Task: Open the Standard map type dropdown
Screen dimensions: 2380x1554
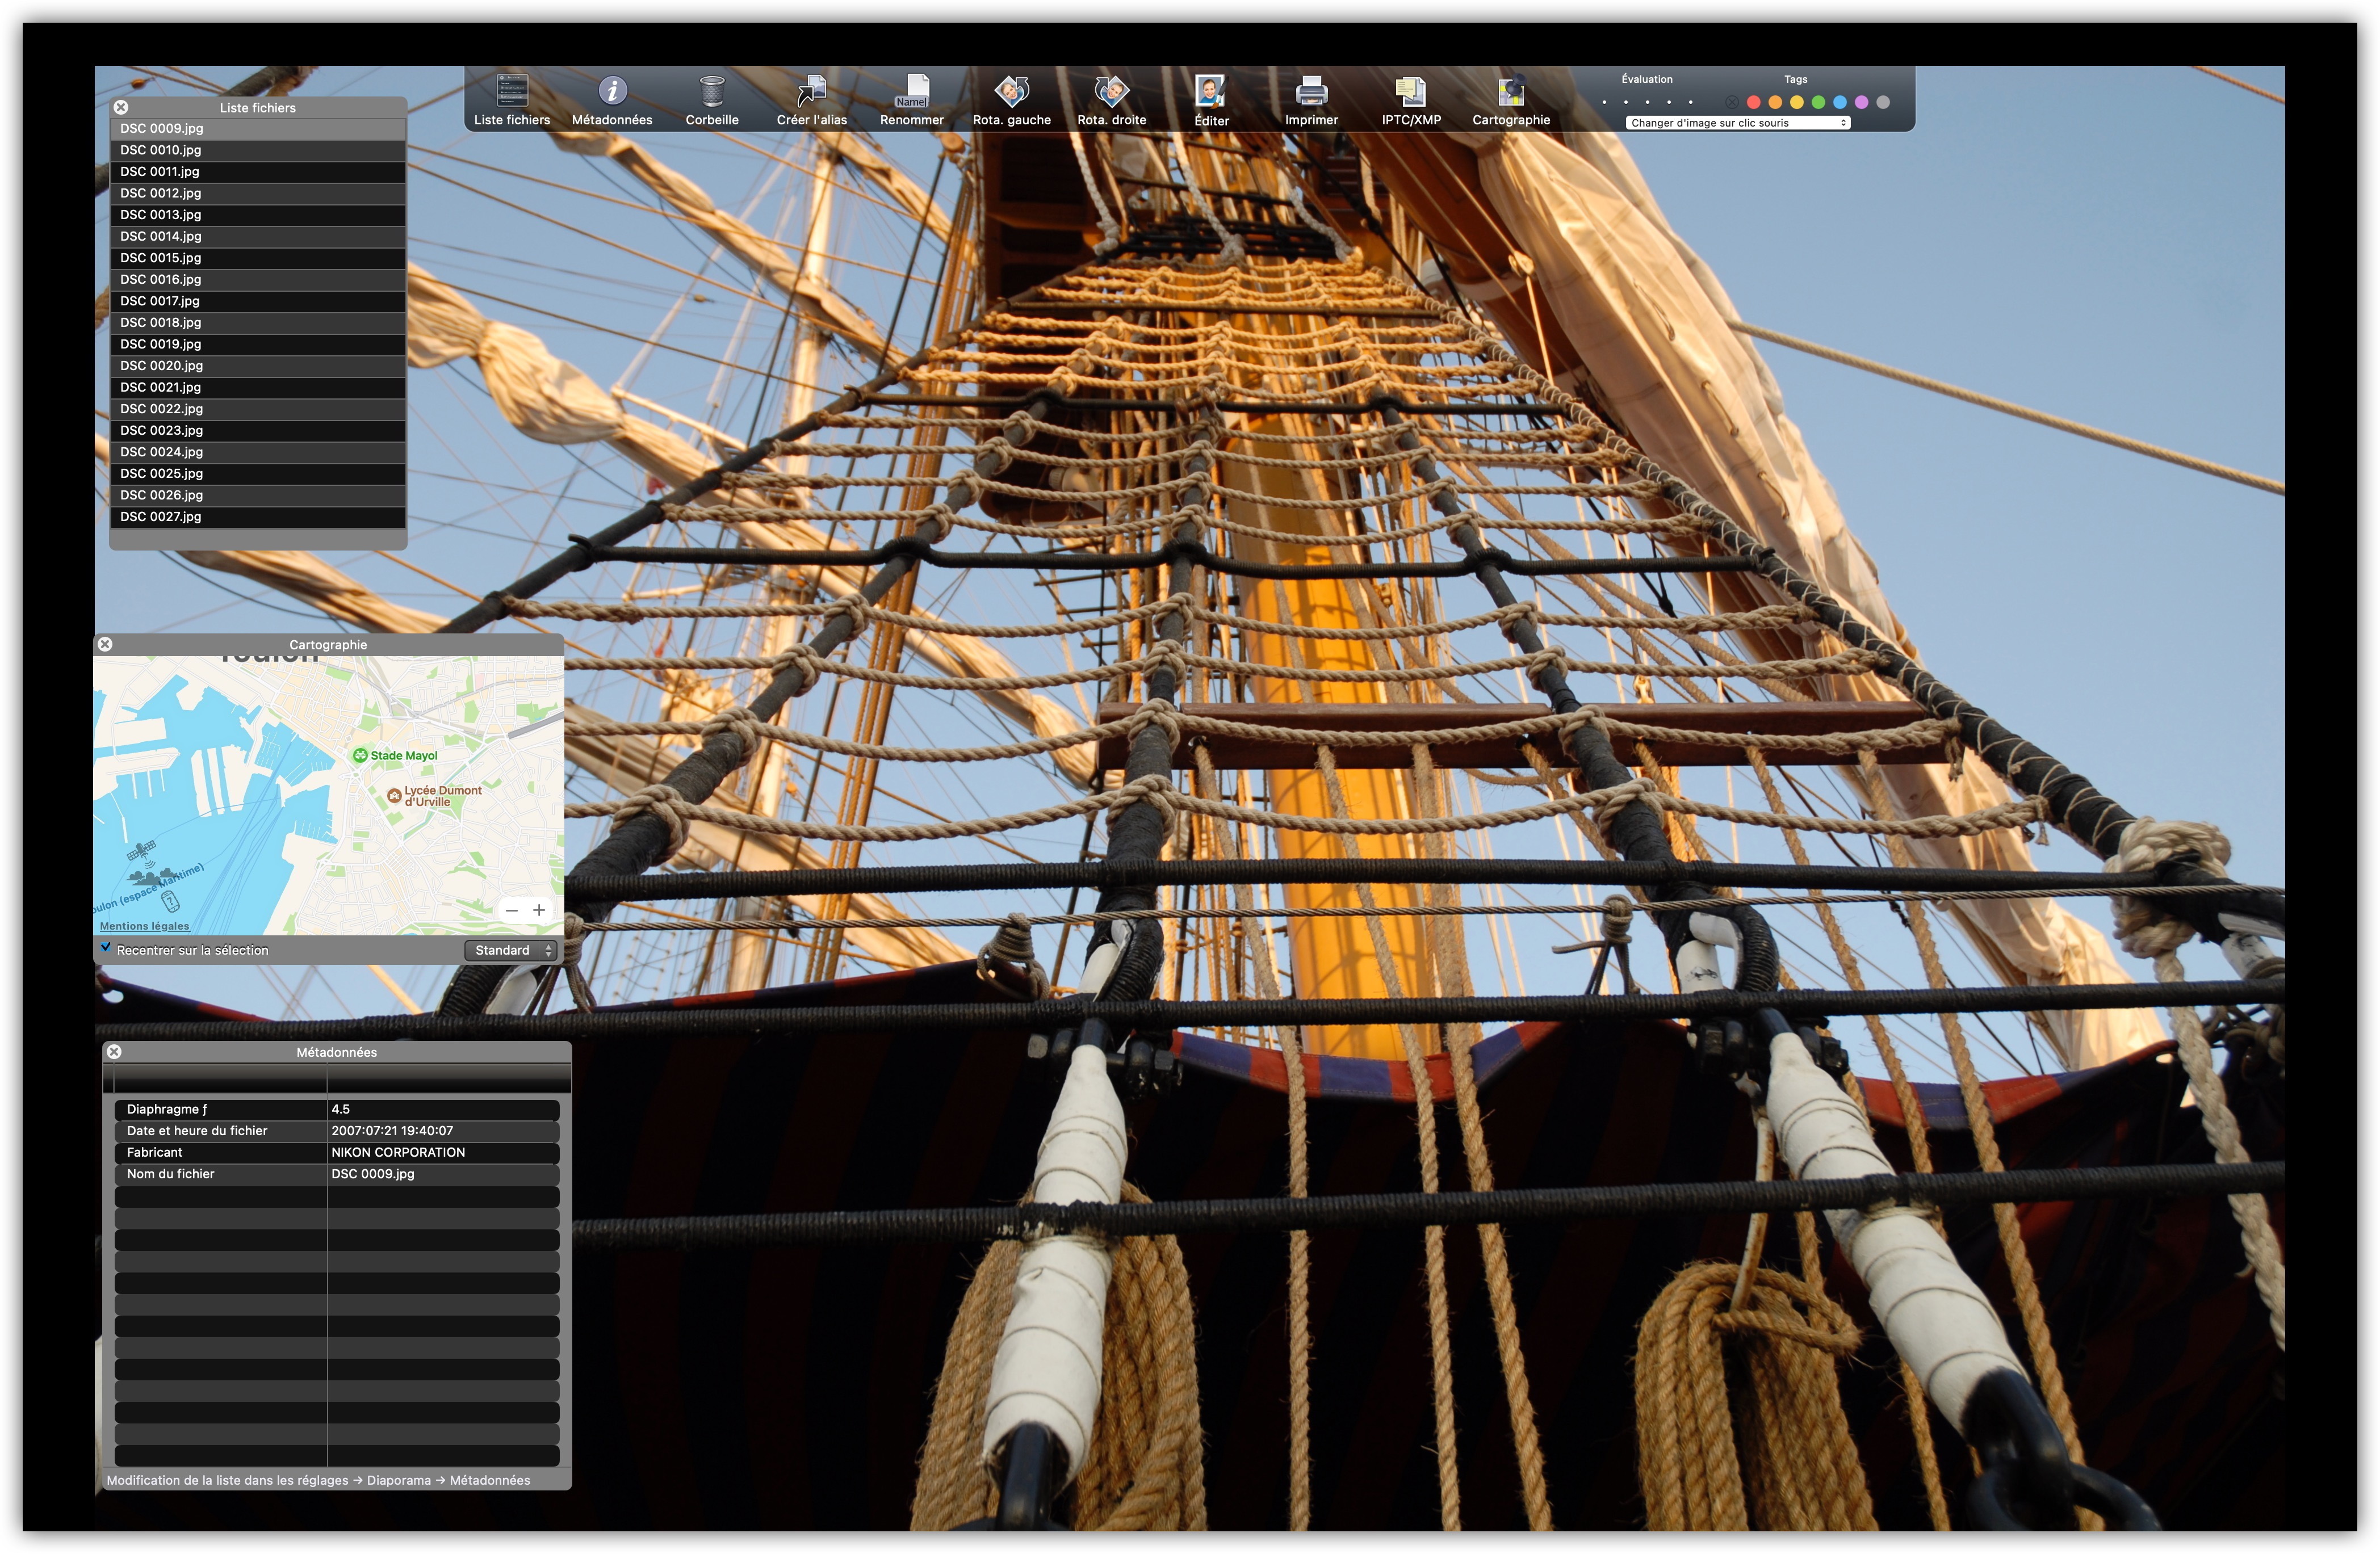Action: (x=510, y=950)
